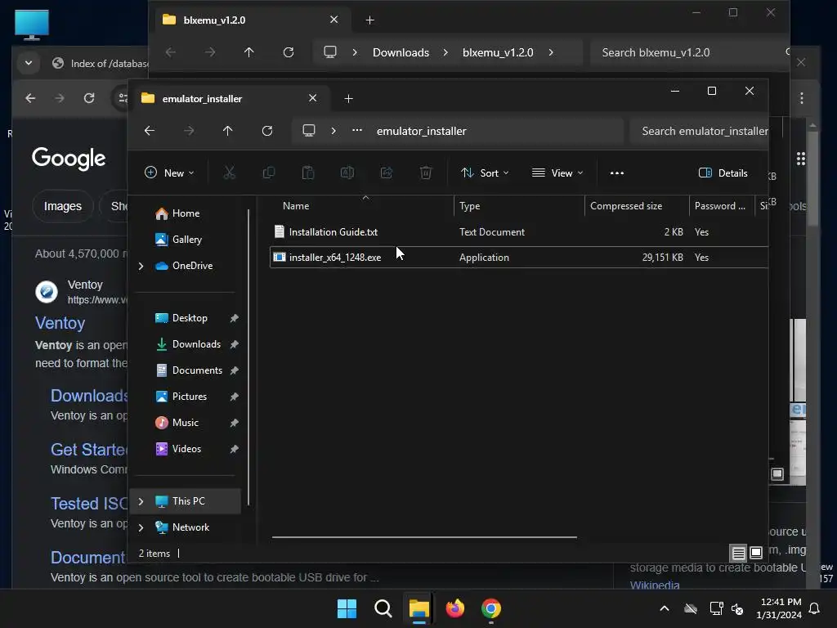Open a new tab in emulator_installer window

point(348,98)
